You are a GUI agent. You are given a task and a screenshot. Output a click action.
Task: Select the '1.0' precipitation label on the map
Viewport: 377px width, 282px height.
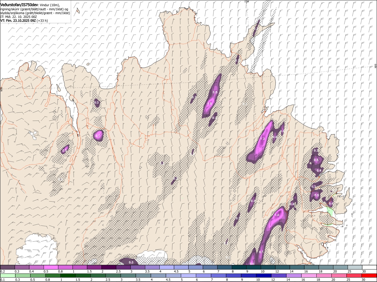click(210, 104)
